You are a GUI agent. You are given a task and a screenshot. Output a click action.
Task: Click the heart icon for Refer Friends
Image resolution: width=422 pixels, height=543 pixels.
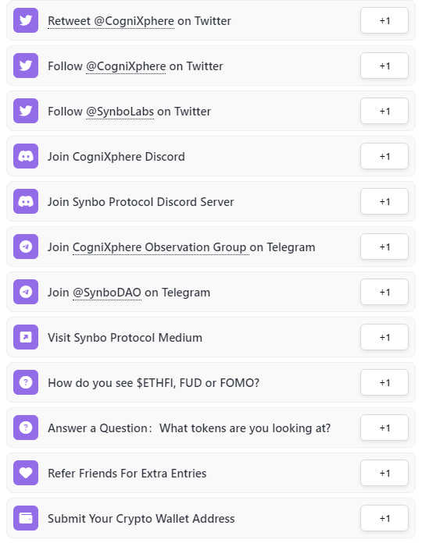26,473
